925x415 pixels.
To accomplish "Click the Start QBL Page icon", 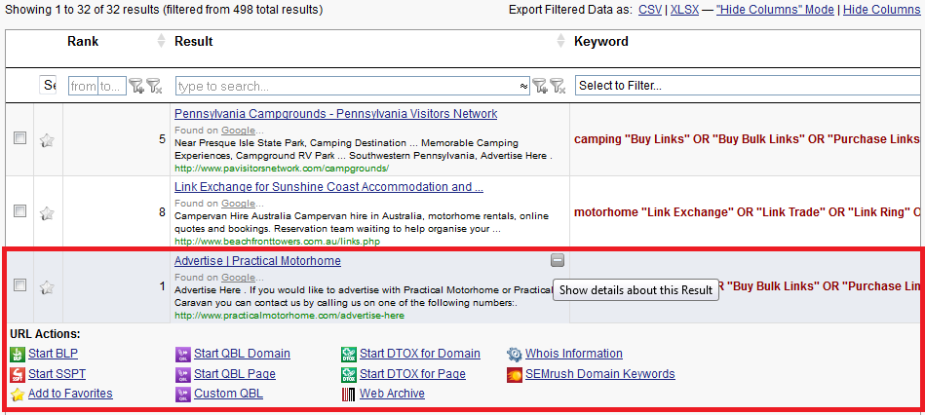I will [x=183, y=374].
